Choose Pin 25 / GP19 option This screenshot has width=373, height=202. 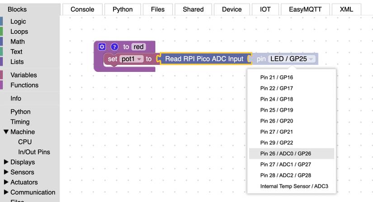(292, 110)
